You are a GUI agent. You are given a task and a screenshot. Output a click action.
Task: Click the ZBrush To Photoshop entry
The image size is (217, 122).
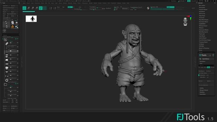tap(204, 48)
